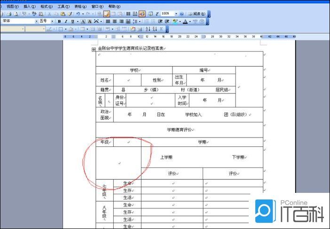The height and width of the screenshot is (229, 330).
Task: Click the Undo arrow icon
Action: point(78,14)
